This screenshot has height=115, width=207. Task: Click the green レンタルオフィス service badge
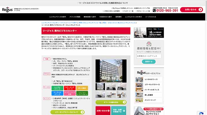pyautogui.click(x=57, y=88)
